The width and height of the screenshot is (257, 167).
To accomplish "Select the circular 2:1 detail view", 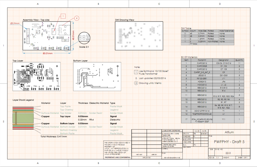I will pos(84,38).
